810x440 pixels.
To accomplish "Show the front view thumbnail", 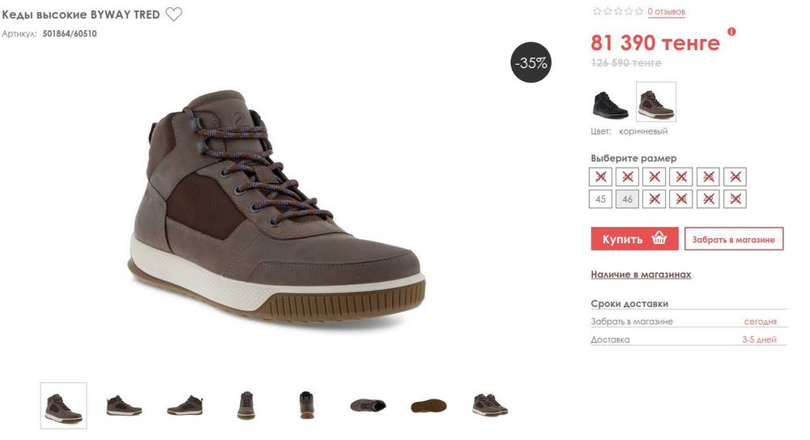I will coord(246,405).
